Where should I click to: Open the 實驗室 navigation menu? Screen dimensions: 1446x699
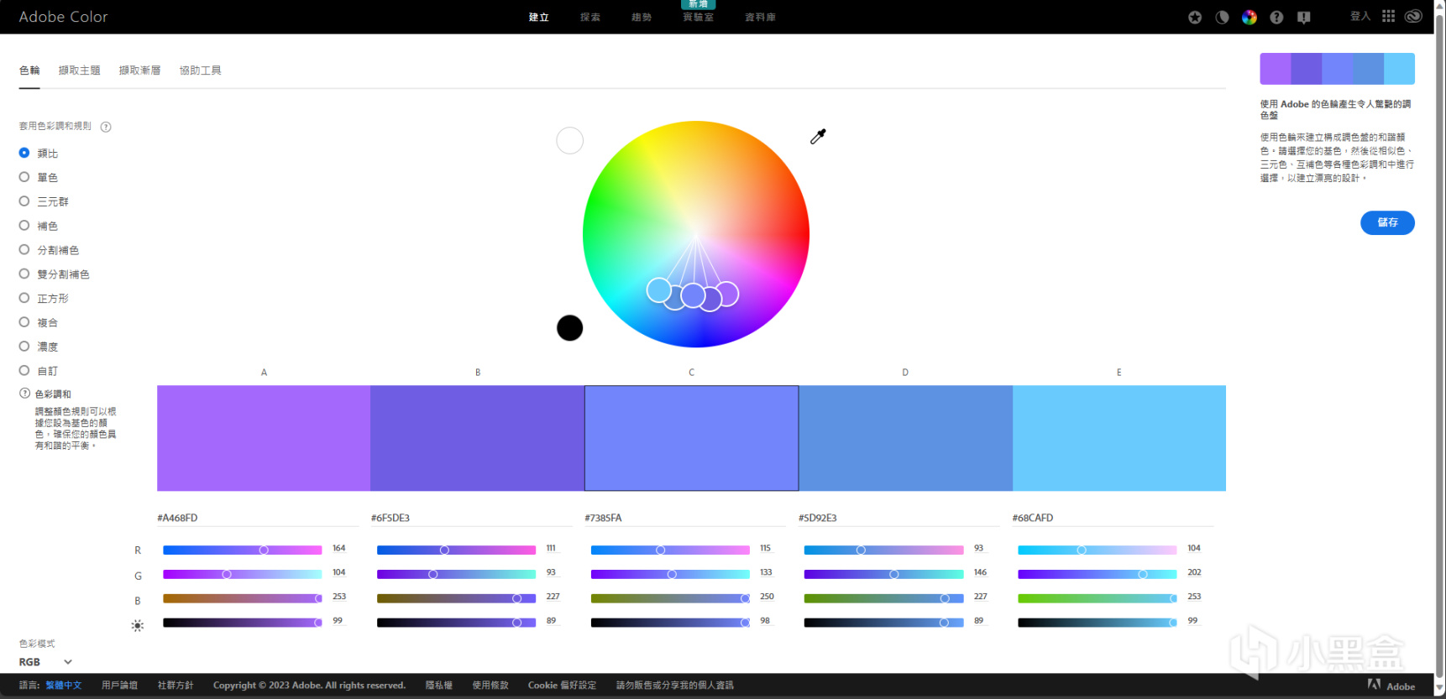[x=698, y=17]
